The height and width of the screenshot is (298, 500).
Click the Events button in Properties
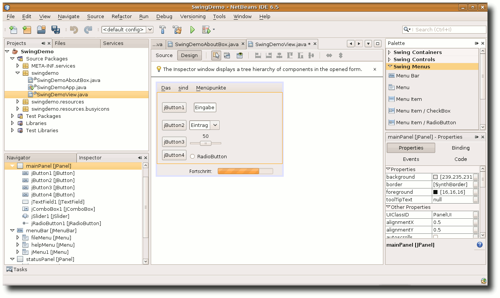[x=411, y=159]
